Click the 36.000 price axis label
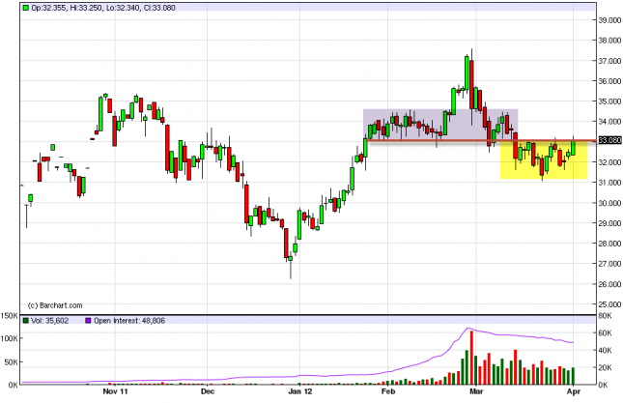The image size is (623, 403). tap(609, 81)
